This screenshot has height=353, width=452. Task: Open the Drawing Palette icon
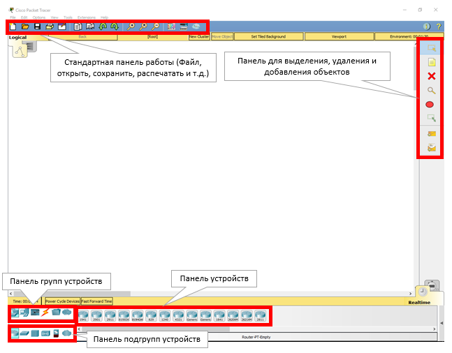coord(171,27)
